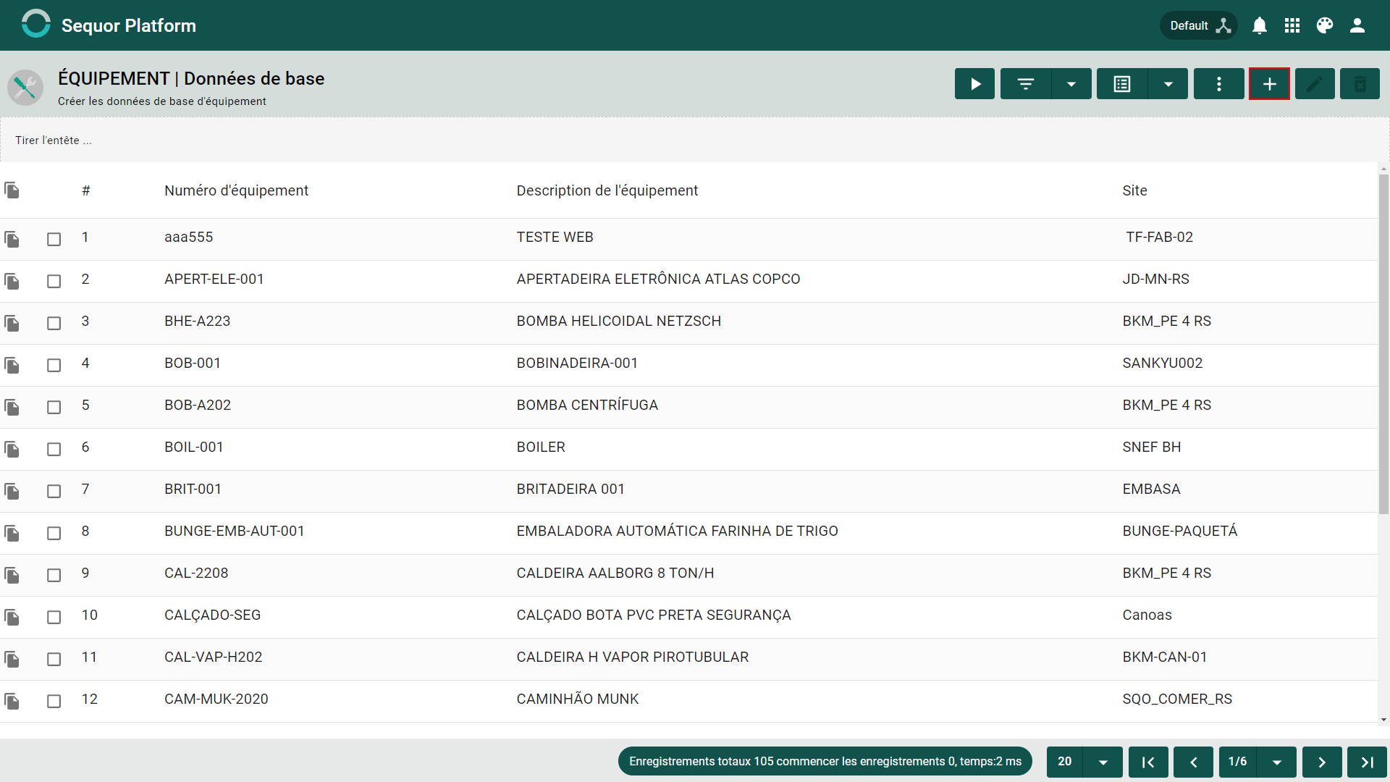This screenshot has height=782, width=1390.
Task: Copy the CAL-VAP-H202 row
Action: coord(12,659)
